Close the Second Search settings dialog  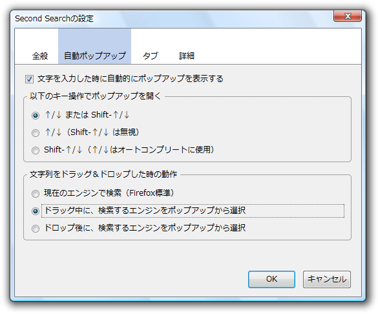point(348,16)
